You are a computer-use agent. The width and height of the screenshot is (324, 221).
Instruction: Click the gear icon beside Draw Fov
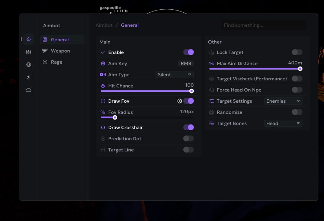point(180,101)
